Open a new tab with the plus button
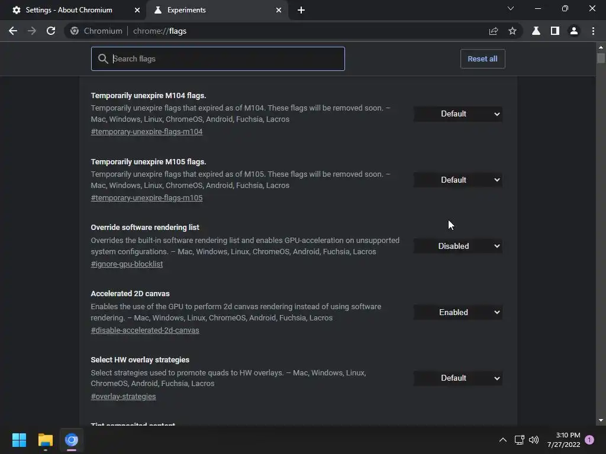 301,10
